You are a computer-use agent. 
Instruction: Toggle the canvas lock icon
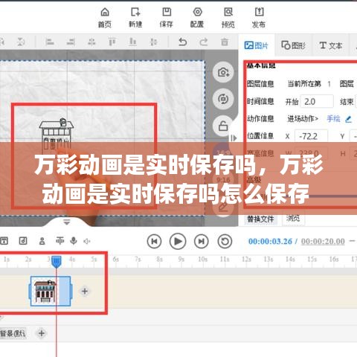[x=223, y=126]
